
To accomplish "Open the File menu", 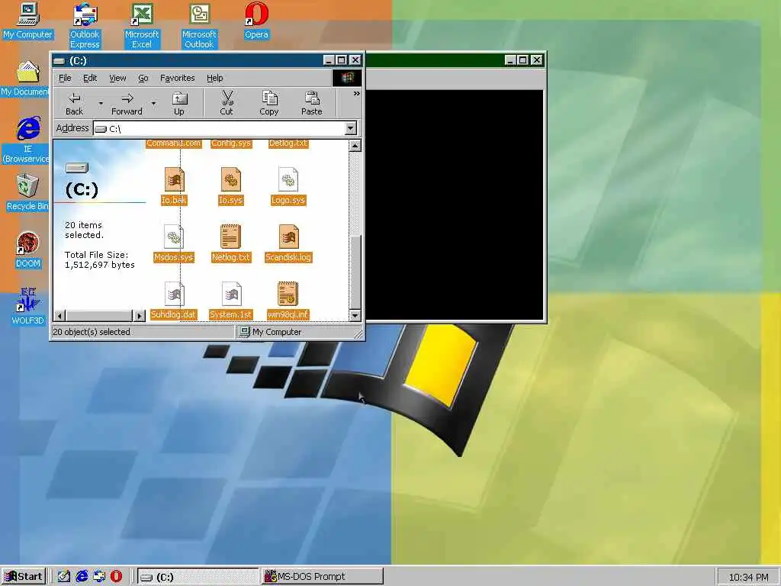I will [65, 79].
